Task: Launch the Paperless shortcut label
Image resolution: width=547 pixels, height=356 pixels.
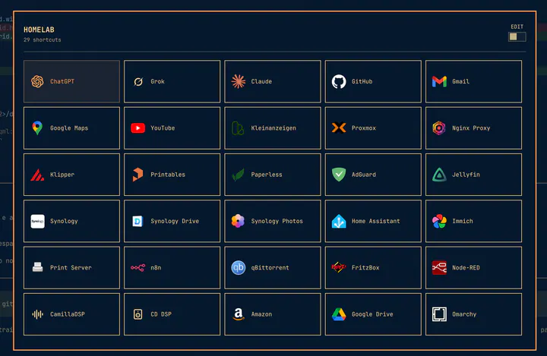Action: click(267, 175)
